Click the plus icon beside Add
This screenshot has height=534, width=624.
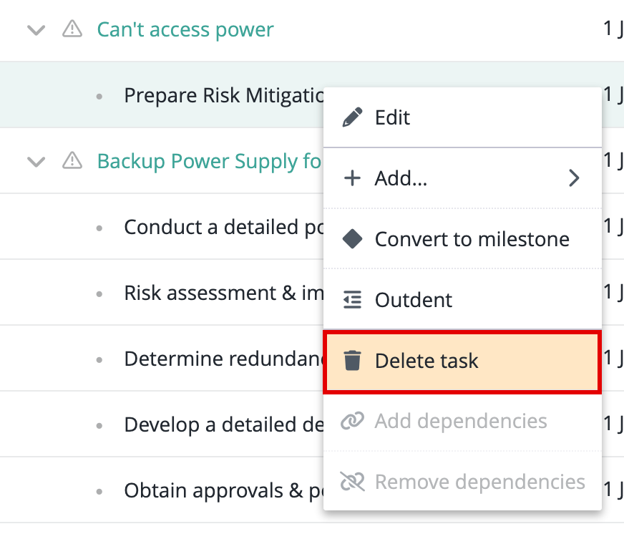pyautogui.click(x=352, y=178)
